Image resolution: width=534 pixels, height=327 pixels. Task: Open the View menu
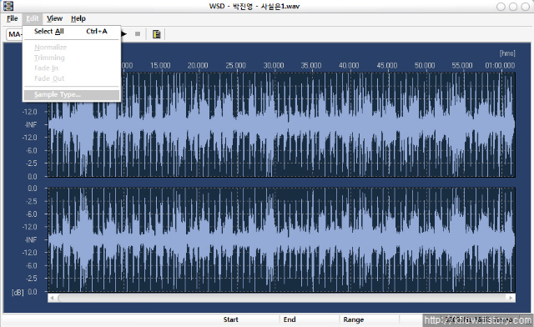pyautogui.click(x=54, y=18)
